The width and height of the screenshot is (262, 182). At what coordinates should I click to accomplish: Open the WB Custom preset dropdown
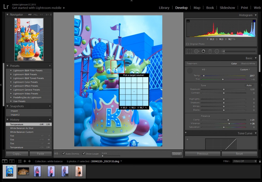coord(245,70)
